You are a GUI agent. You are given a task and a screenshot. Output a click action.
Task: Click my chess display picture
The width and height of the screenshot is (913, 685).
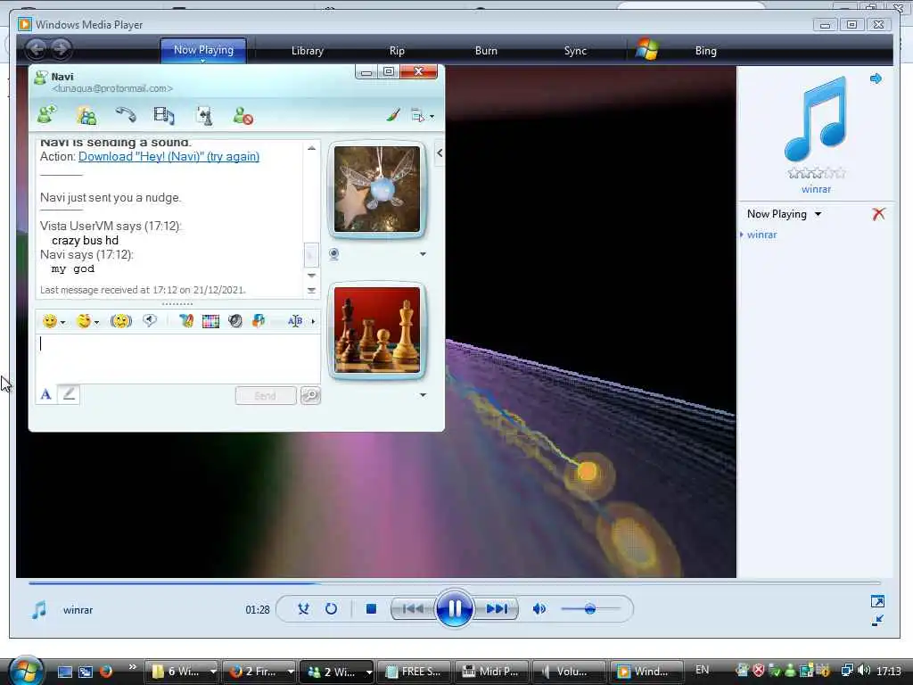tap(377, 330)
